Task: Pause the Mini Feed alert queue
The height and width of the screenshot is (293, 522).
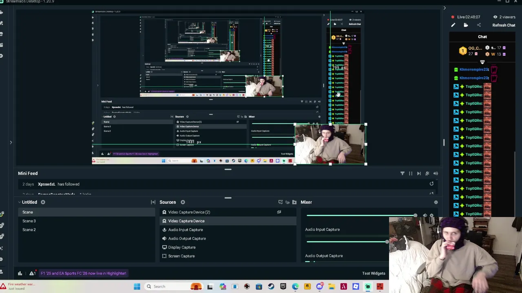Action: 411,173
